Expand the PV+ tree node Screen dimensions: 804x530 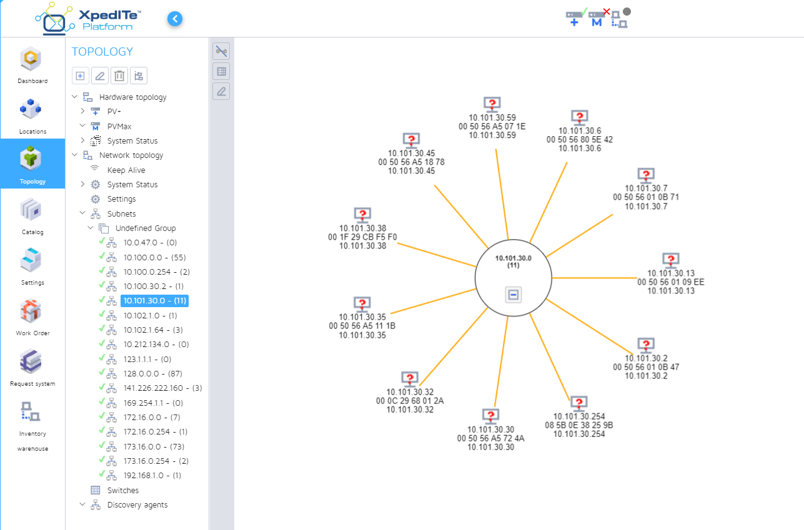click(82, 111)
